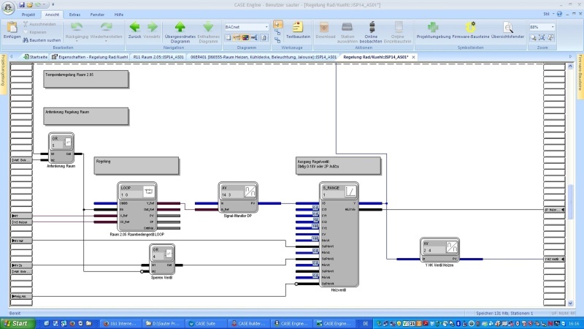Select the pointer tool in Werkzeuge
584x329 pixels.
278,25
